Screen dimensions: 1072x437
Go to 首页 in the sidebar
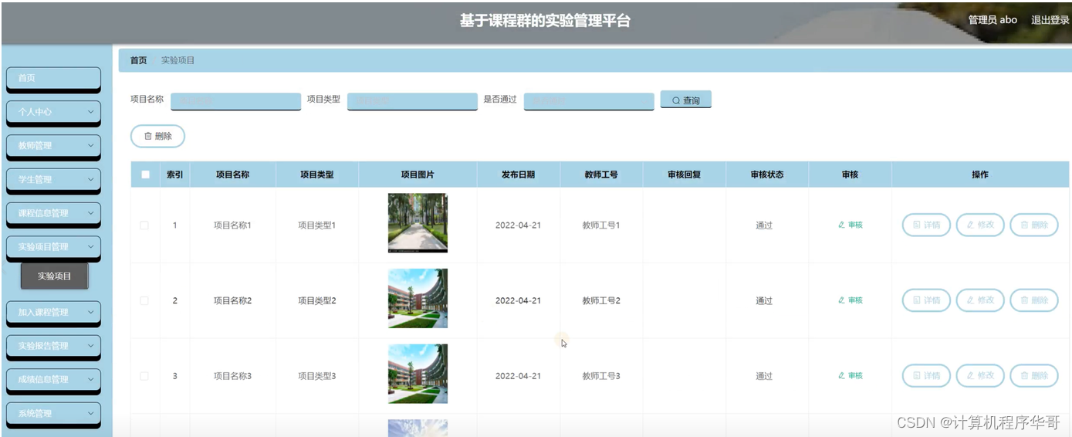(x=53, y=78)
